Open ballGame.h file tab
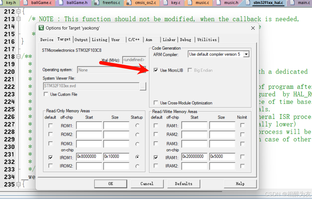 point(74,3)
